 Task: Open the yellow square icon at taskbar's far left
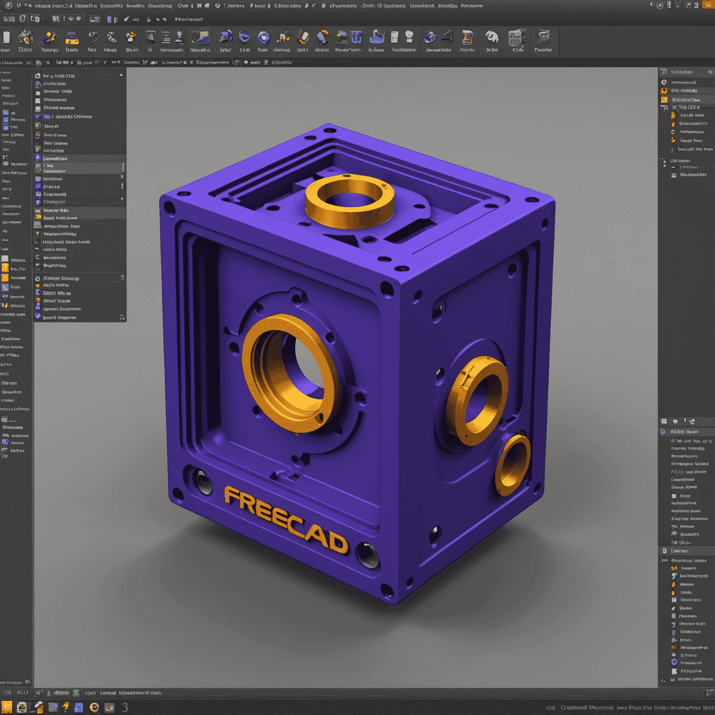pyautogui.click(x=7, y=707)
